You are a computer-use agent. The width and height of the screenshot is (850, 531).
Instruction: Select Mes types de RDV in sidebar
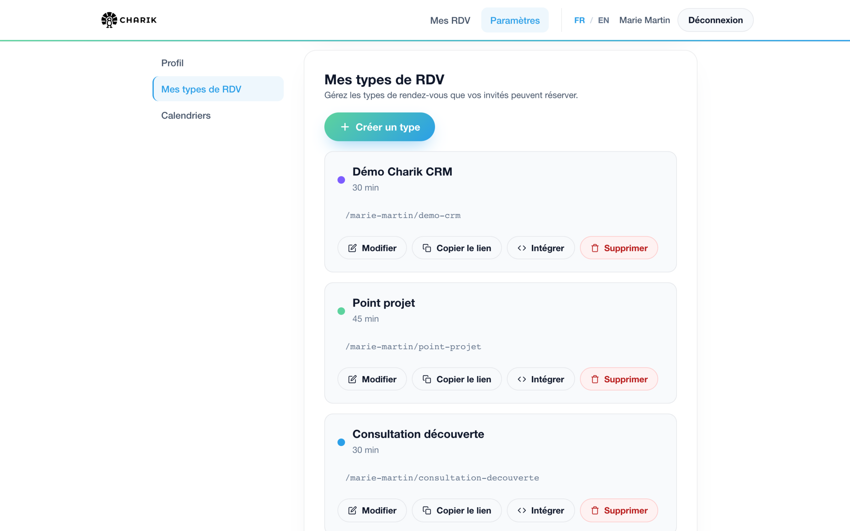tap(218, 89)
